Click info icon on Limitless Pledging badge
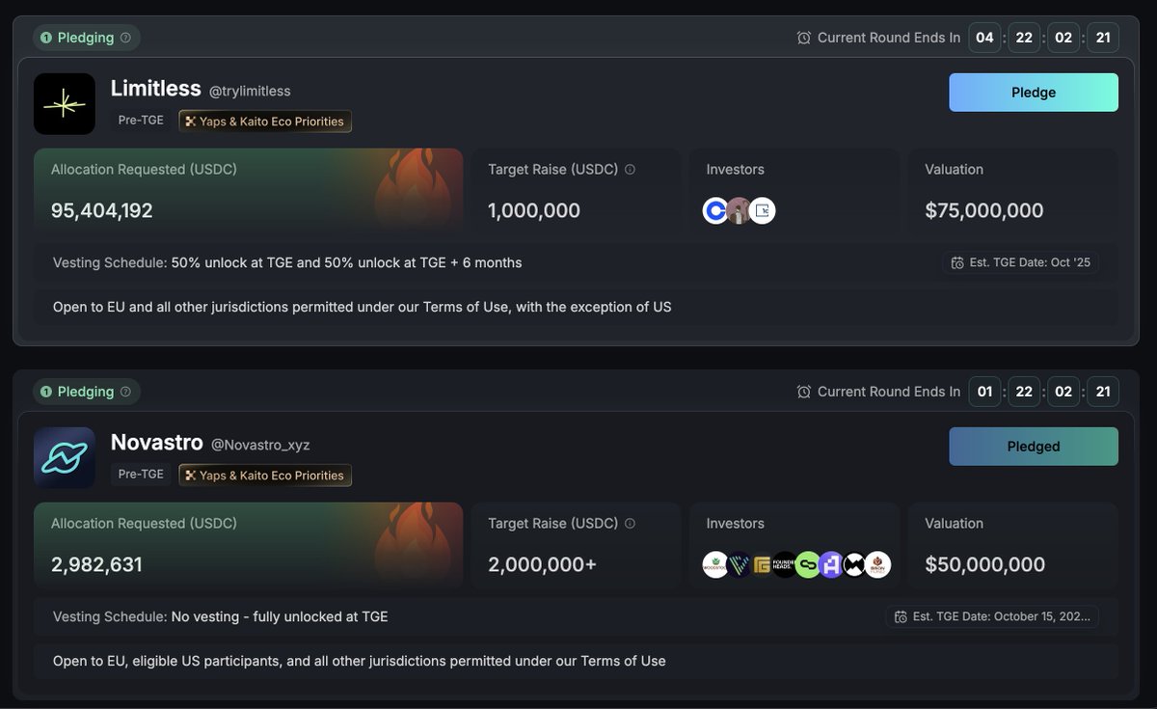Viewport: 1157px width, 709px height. [x=125, y=39]
